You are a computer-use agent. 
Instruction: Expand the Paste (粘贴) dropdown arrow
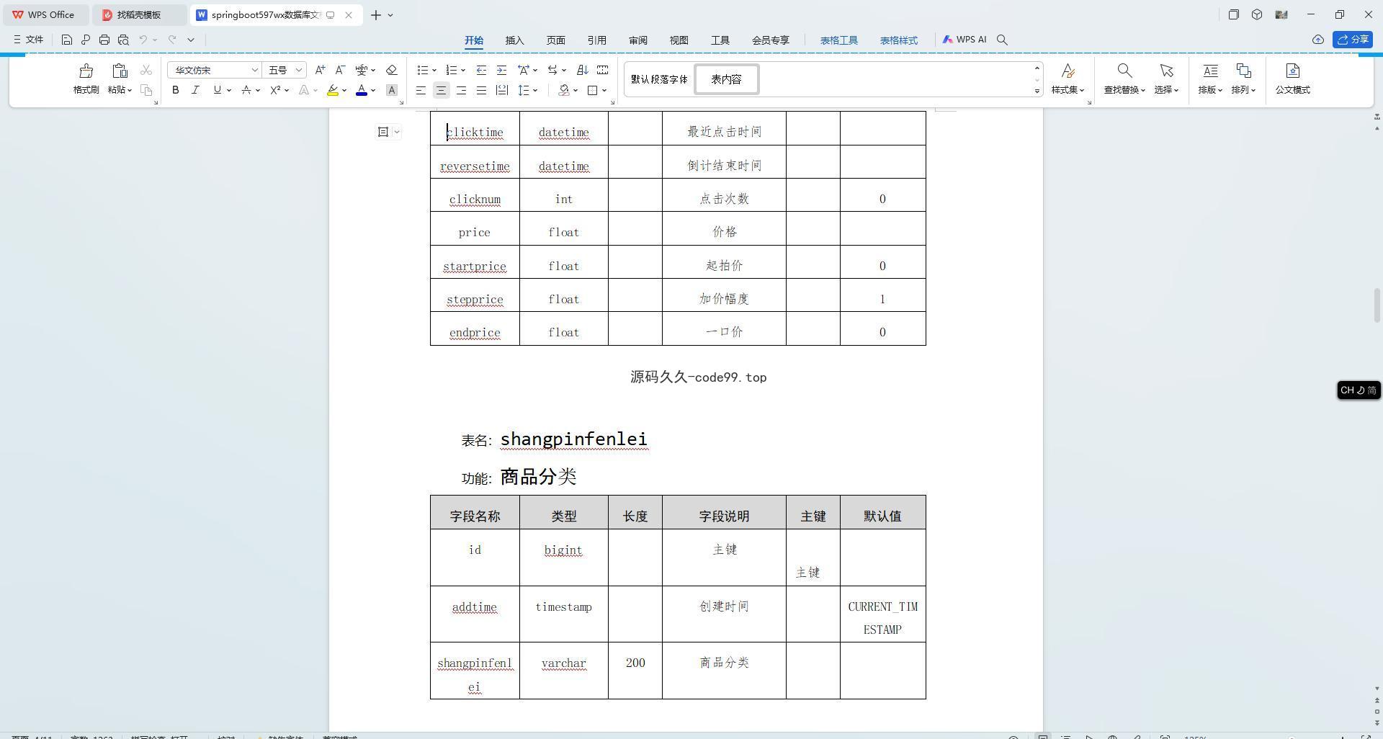pyautogui.click(x=130, y=90)
